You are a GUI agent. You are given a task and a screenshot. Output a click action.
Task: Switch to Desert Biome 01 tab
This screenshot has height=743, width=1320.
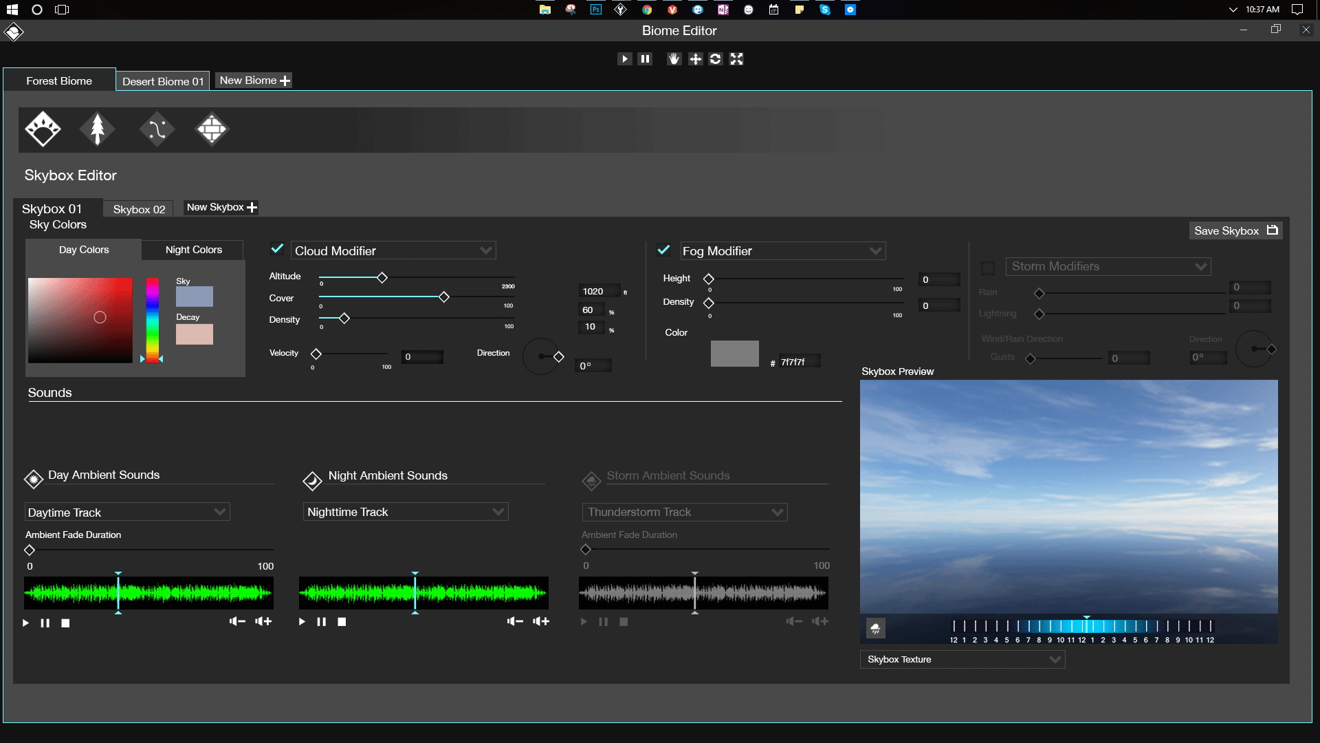[163, 81]
